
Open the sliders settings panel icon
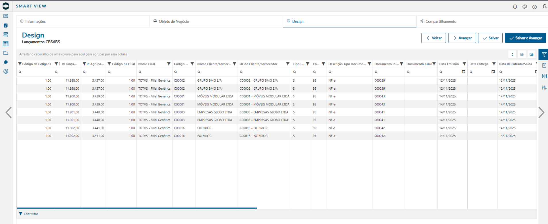(x=544, y=87)
